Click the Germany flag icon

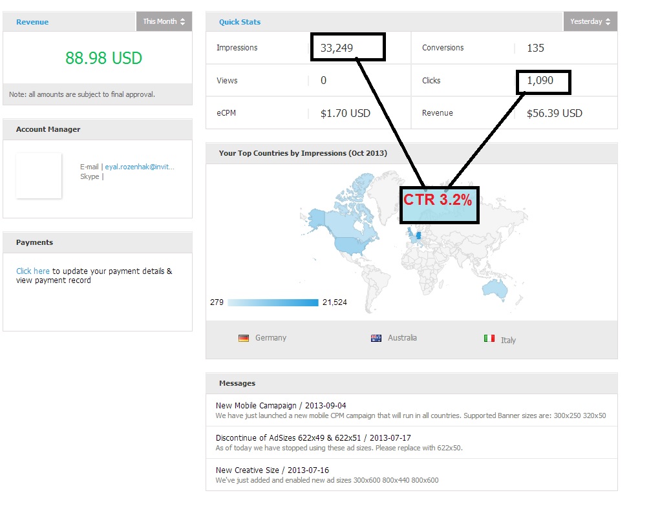[244, 338]
